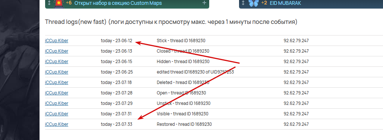Click 'Hidden - thread ID 1689230' log entry

click(183, 62)
